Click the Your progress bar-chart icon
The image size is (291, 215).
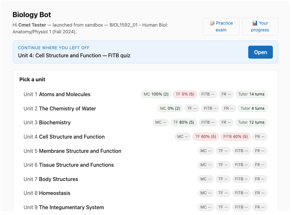(x=255, y=23)
